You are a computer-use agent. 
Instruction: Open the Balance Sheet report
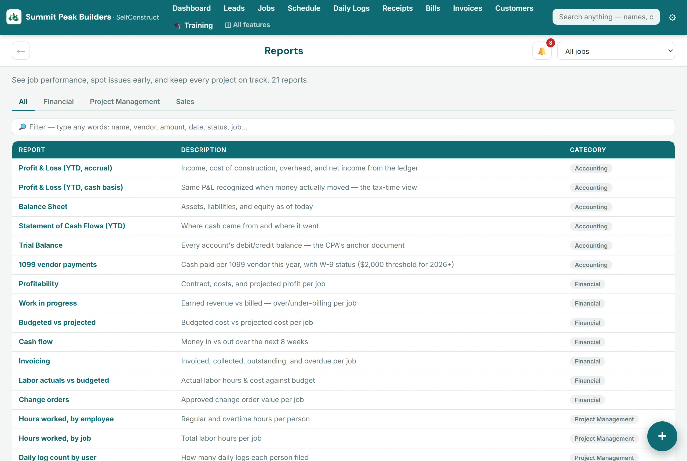click(x=43, y=207)
